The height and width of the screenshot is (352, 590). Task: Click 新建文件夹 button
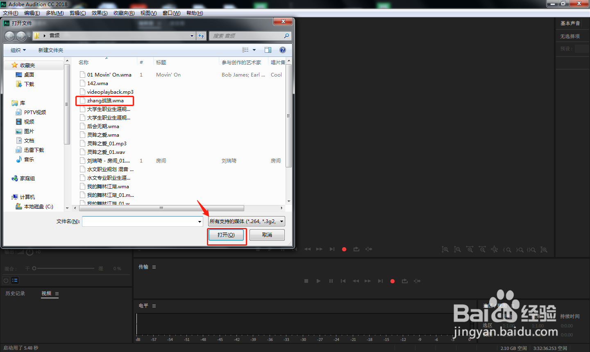[51, 50]
